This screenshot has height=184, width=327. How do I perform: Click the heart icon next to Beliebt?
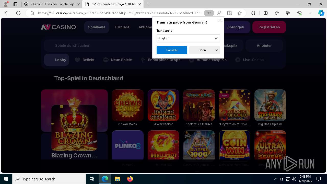tap(77, 60)
